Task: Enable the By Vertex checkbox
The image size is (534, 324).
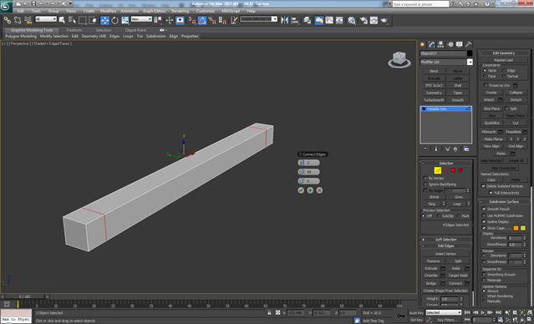Action: pyautogui.click(x=425, y=178)
